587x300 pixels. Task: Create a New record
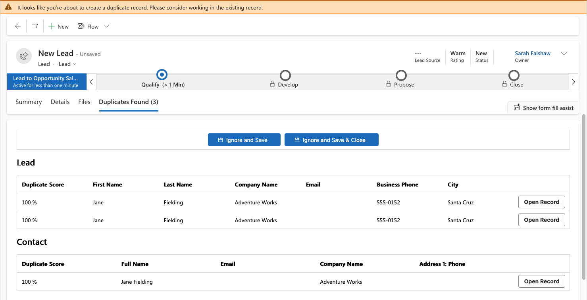click(x=58, y=27)
